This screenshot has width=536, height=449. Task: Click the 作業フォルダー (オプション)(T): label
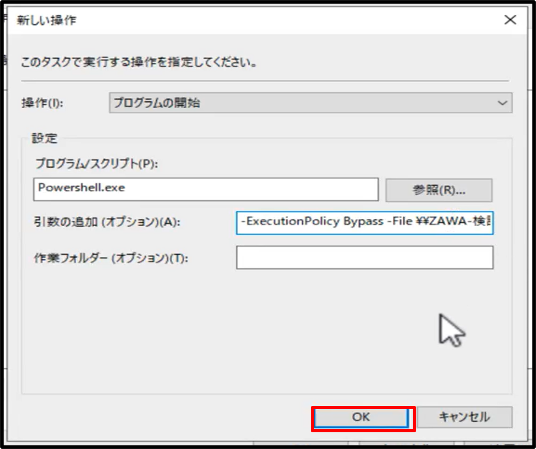coord(111,258)
